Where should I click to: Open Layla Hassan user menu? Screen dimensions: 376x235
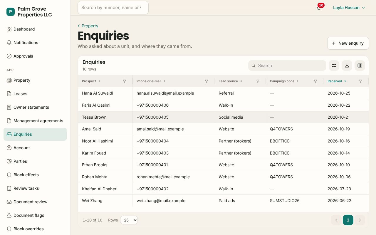[349, 8]
